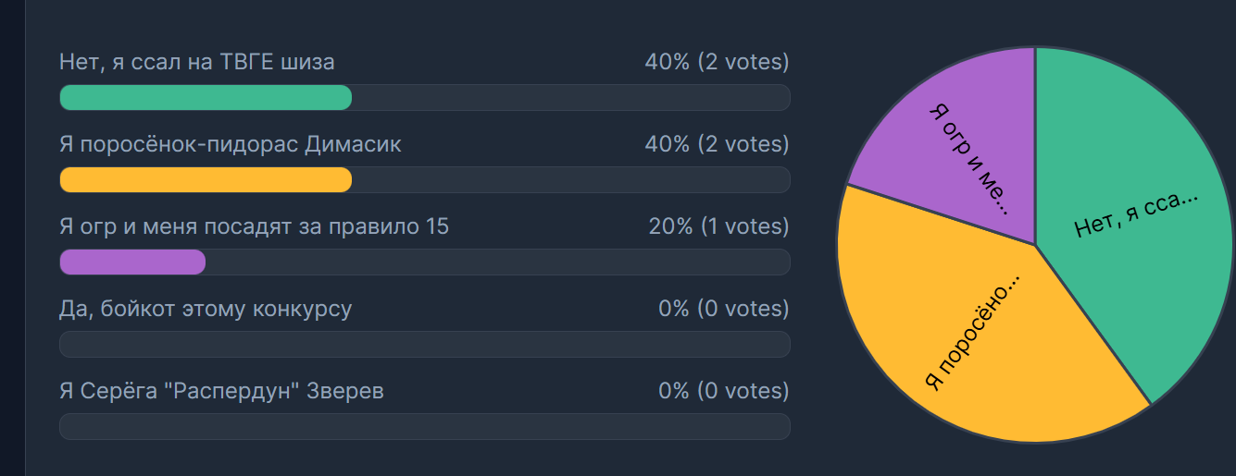1236x476 pixels.
Task: Choose the poll option starting with 'Нет, я'
Action: [197, 62]
